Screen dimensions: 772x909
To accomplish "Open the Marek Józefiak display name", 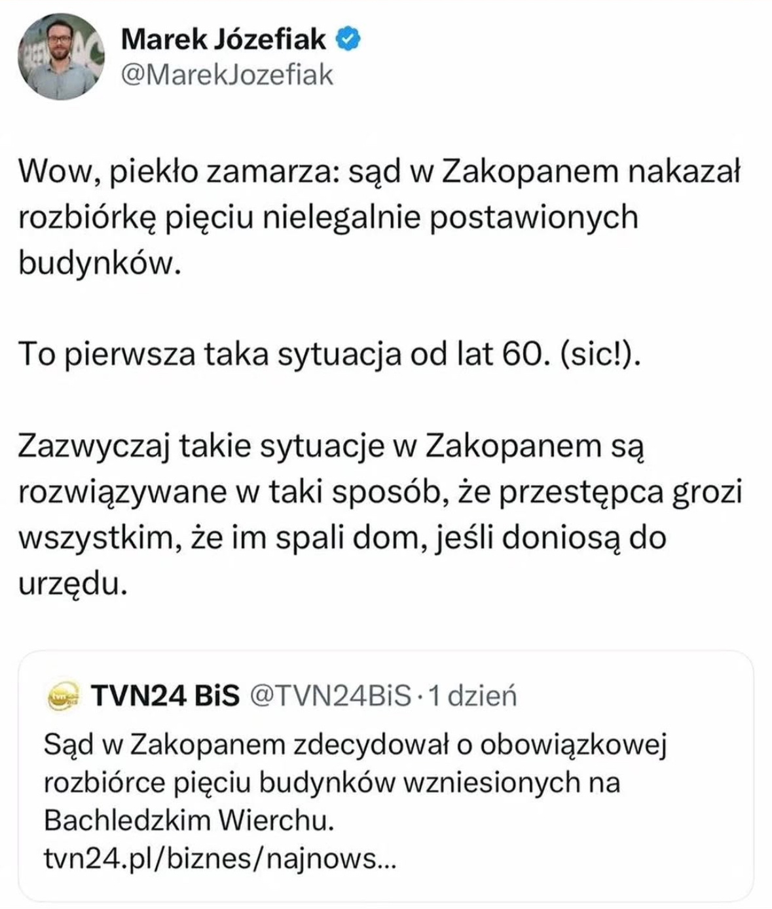I will [x=223, y=41].
